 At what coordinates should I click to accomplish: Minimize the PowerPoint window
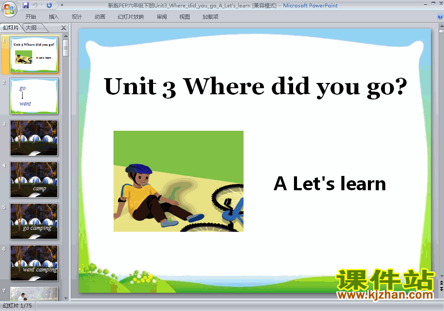tap(425, 4)
